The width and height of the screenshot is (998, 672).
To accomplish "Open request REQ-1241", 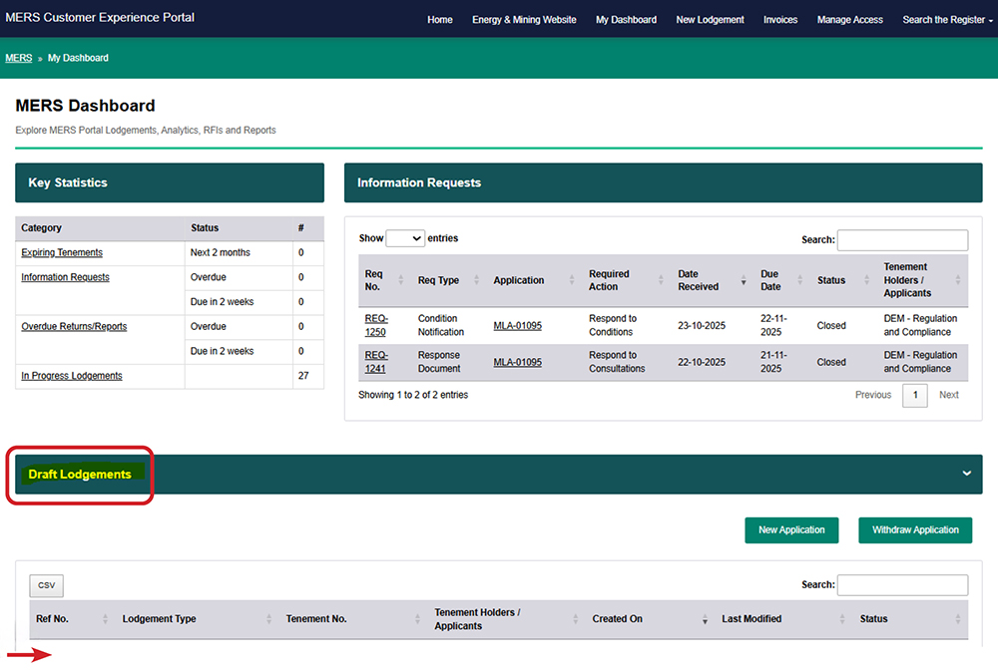I will 376,362.
